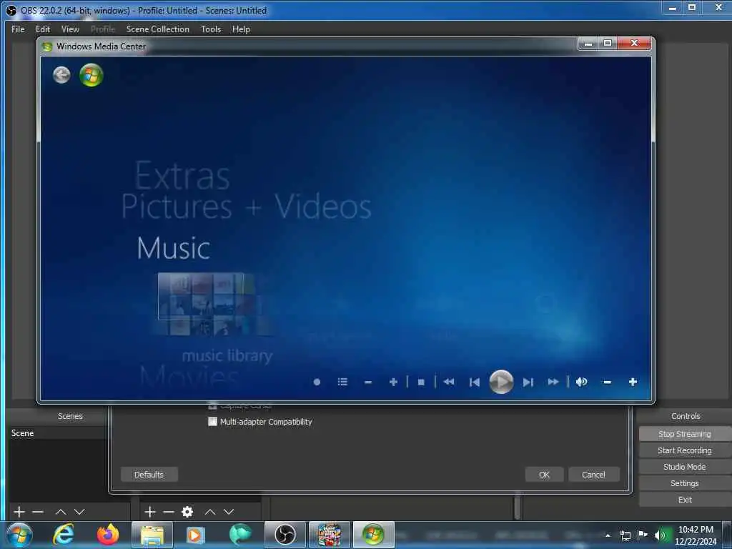Select Extras in Media Center menu
This screenshot has height=549, width=732.
(x=182, y=176)
